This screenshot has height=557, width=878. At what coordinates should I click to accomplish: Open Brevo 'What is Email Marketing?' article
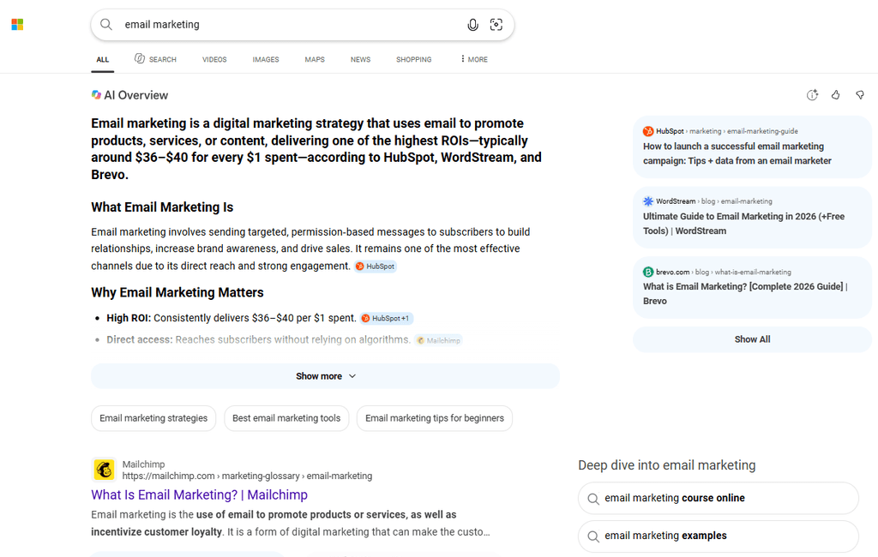(745, 293)
